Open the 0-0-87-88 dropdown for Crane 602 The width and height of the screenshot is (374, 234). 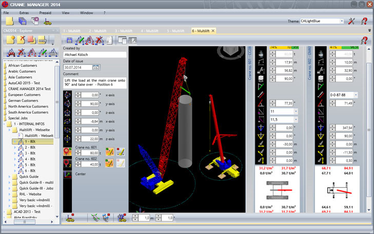356,95
